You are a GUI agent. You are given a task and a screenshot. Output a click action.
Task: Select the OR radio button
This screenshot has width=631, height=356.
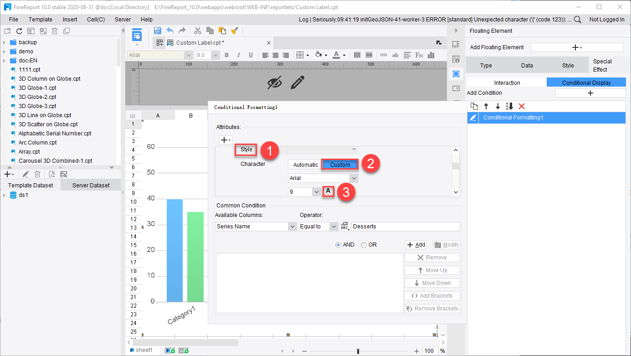pos(364,244)
